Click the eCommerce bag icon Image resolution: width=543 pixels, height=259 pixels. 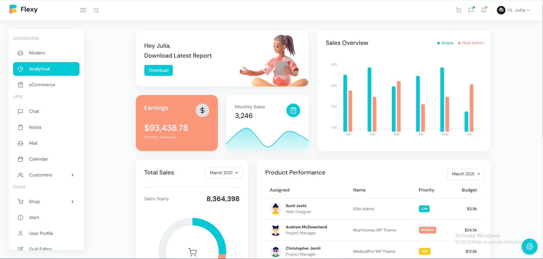tap(21, 85)
